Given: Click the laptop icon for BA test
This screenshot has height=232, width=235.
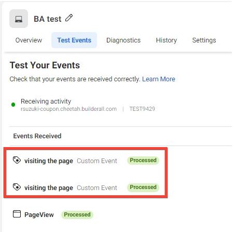Looking at the screenshot, I should click(19, 19).
